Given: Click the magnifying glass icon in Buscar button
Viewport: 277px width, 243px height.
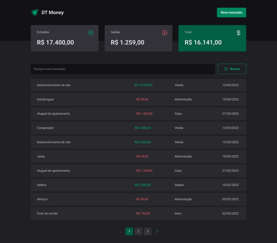Looking at the screenshot, I should [x=226, y=69].
